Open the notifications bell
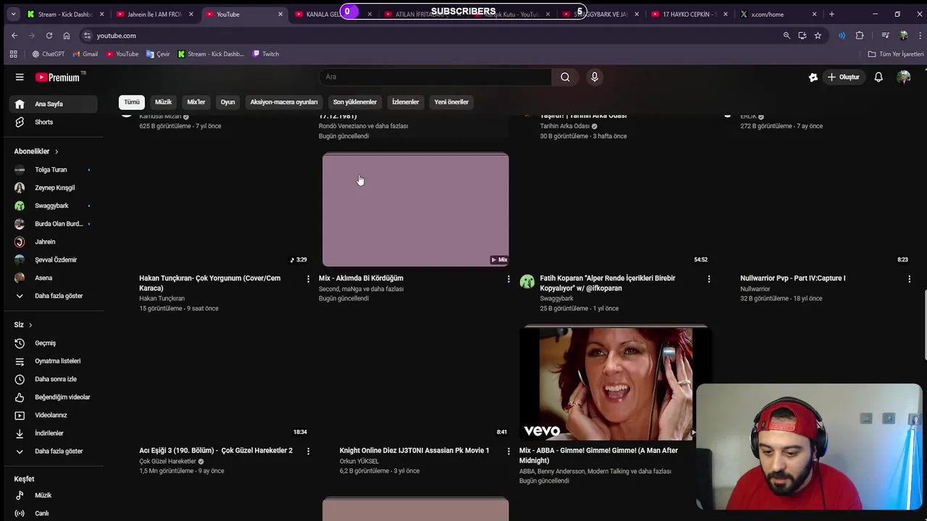 click(x=878, y=77)
